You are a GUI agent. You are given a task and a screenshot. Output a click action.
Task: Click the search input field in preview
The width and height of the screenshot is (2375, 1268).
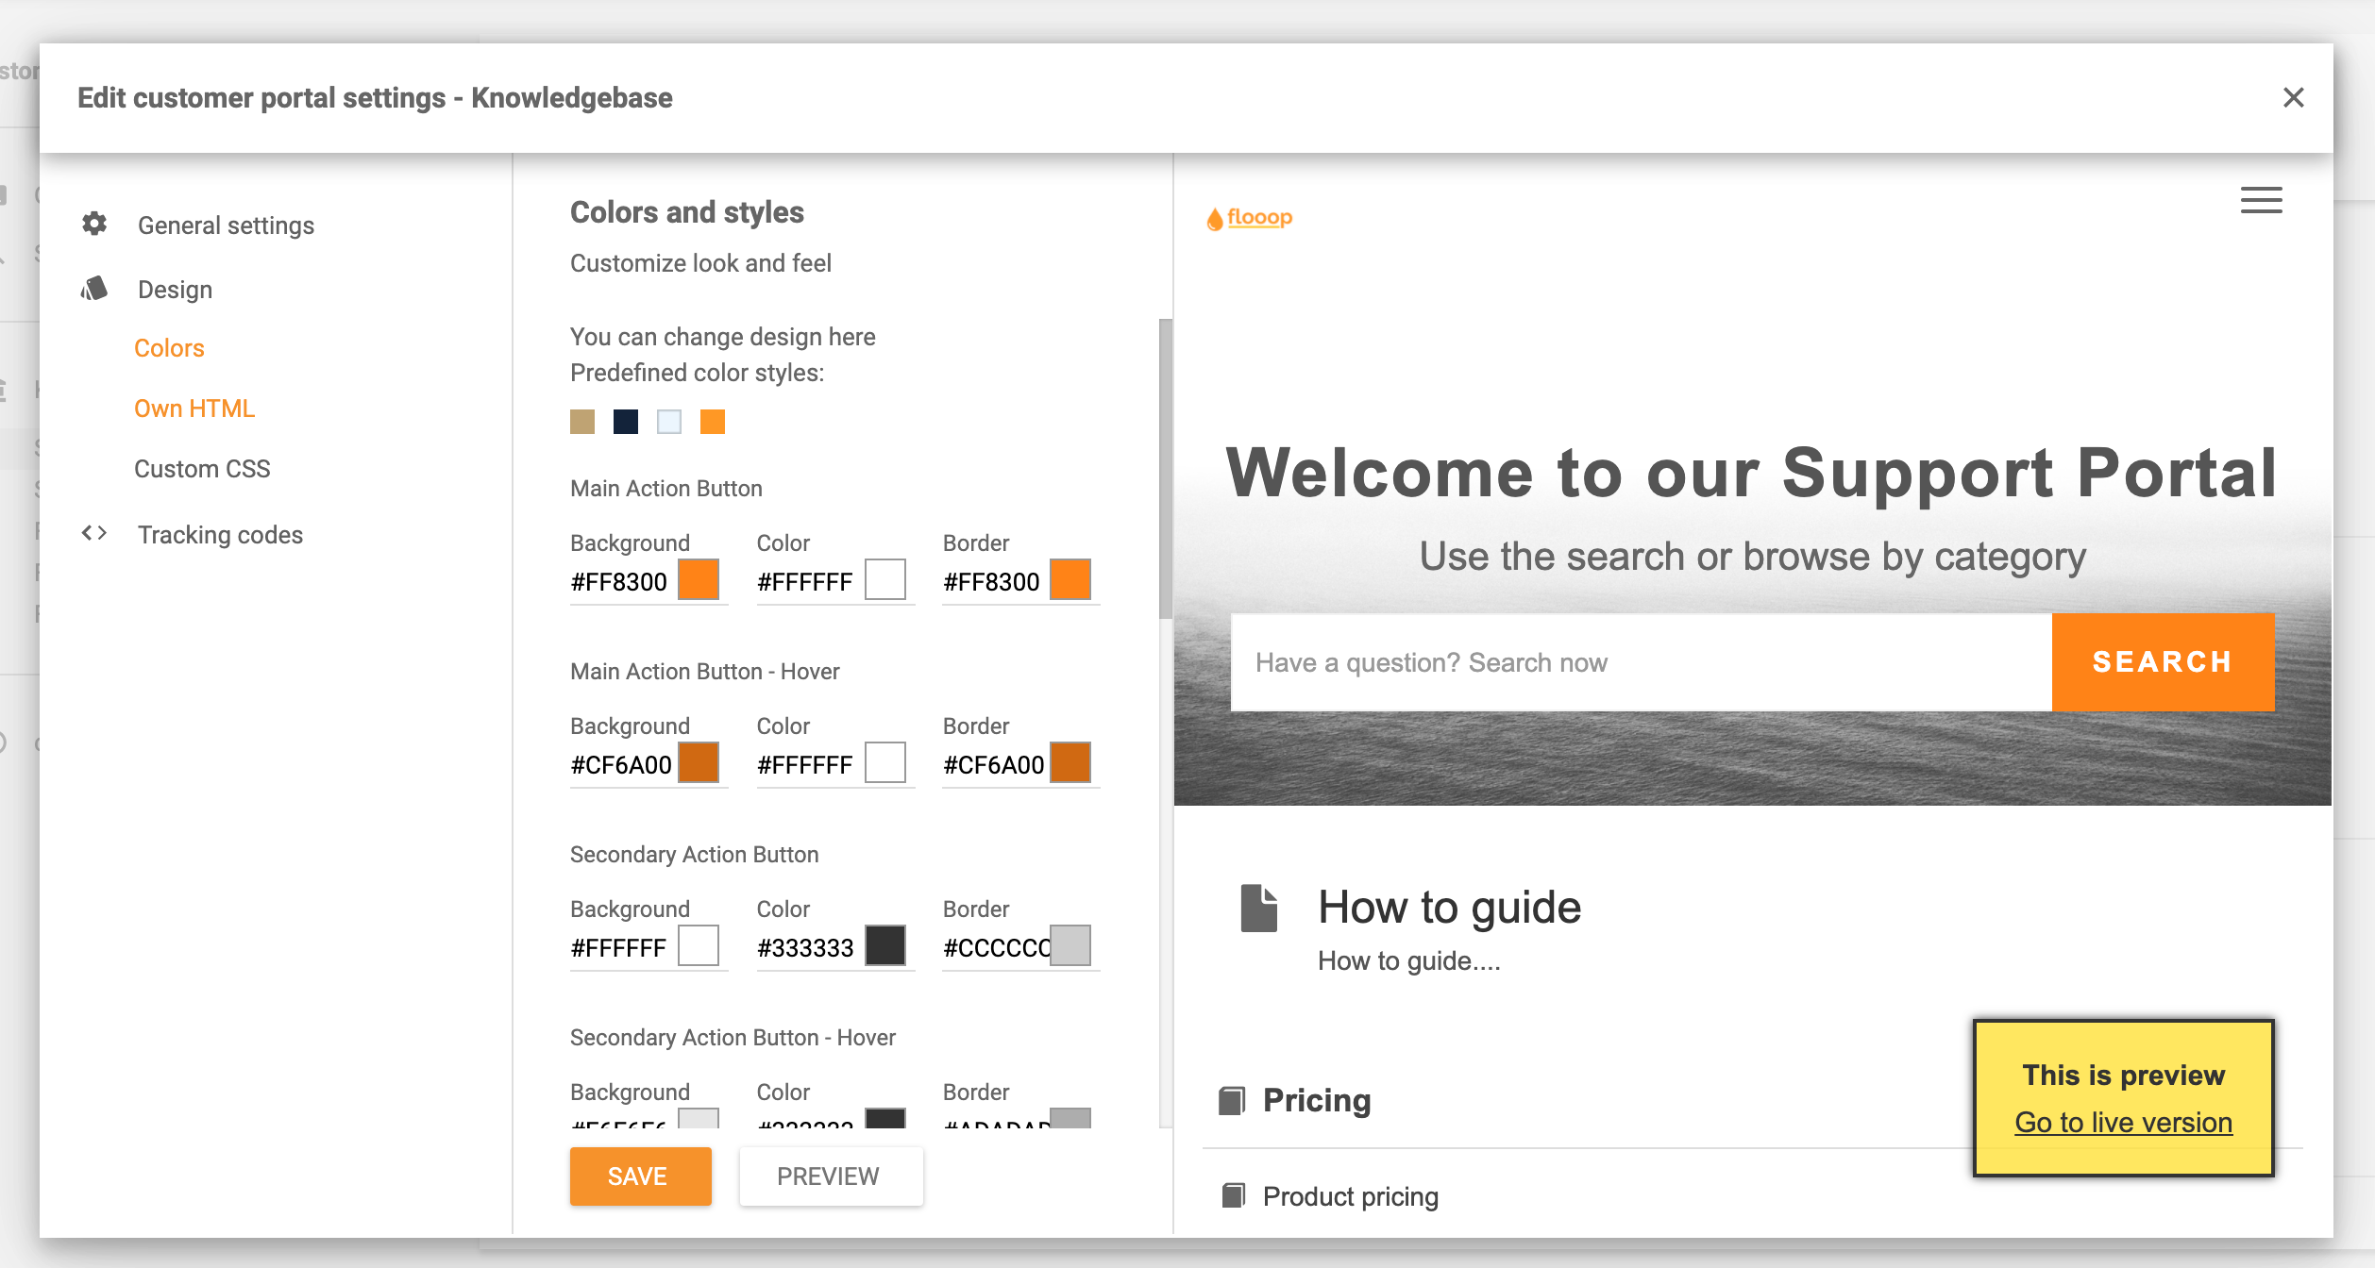tap(1642, 662)
